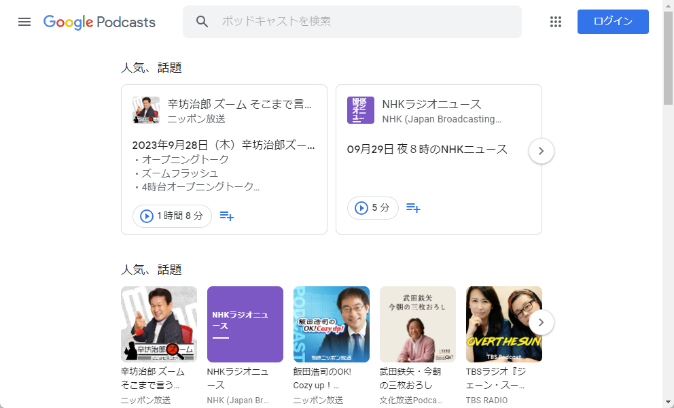
Task: Add the 辛坊治郎 episode to the queue
Action: [227, 216]
